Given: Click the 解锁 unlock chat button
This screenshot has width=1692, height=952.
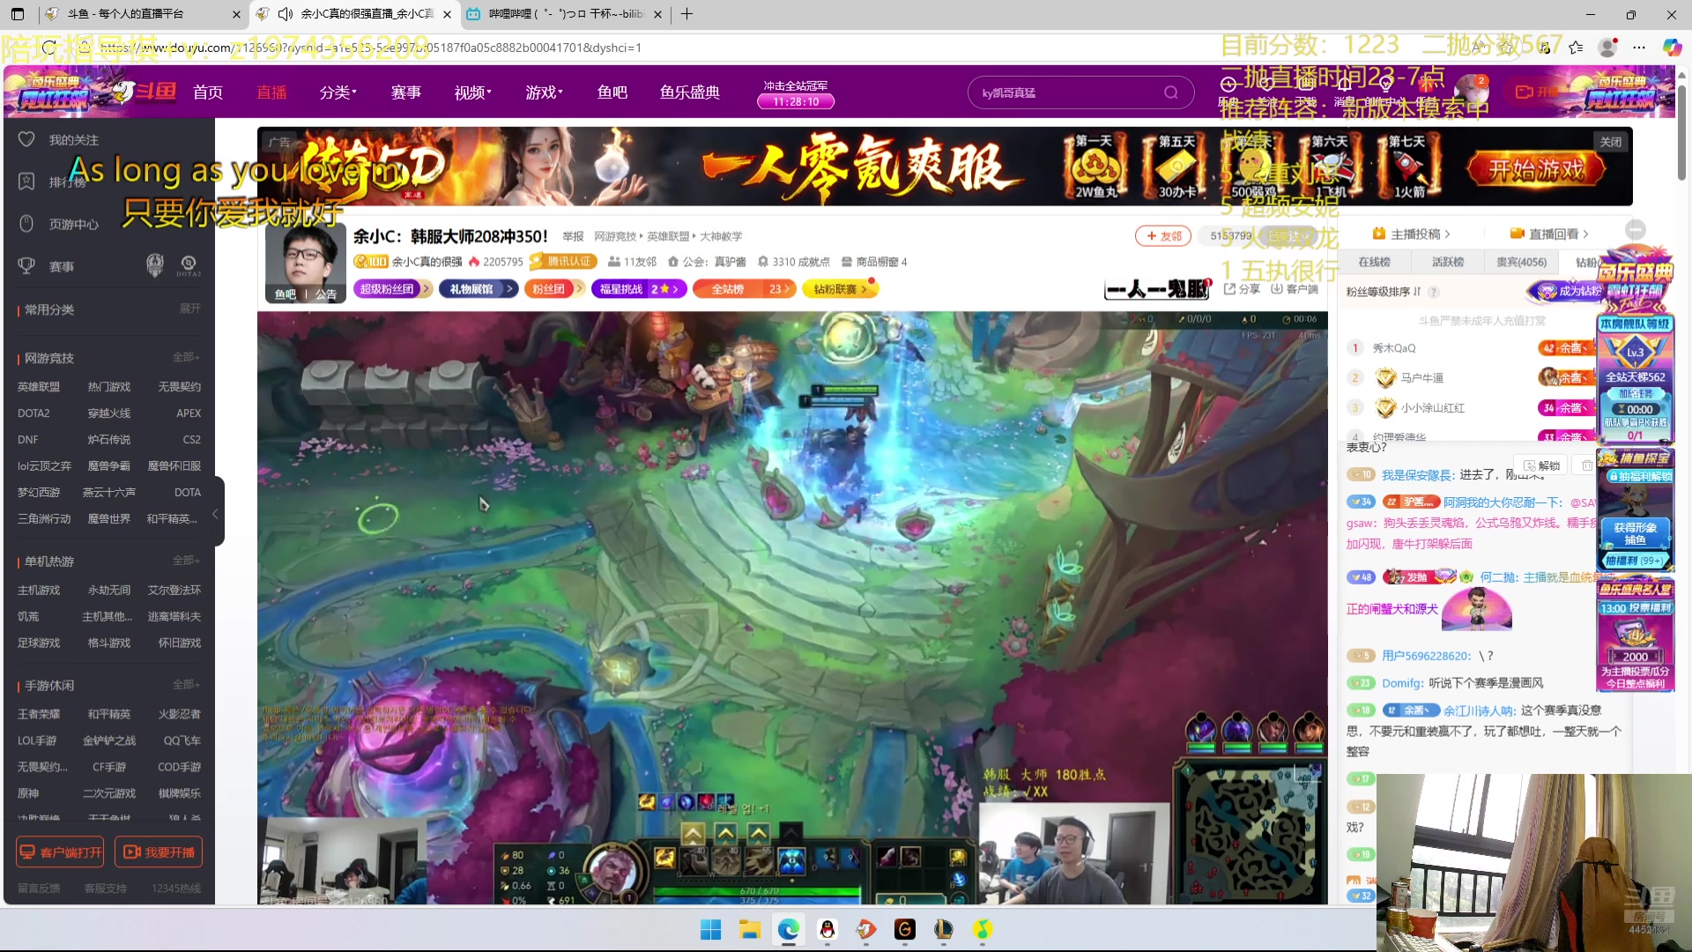Looking at the screenshot, I should 1541,465.
